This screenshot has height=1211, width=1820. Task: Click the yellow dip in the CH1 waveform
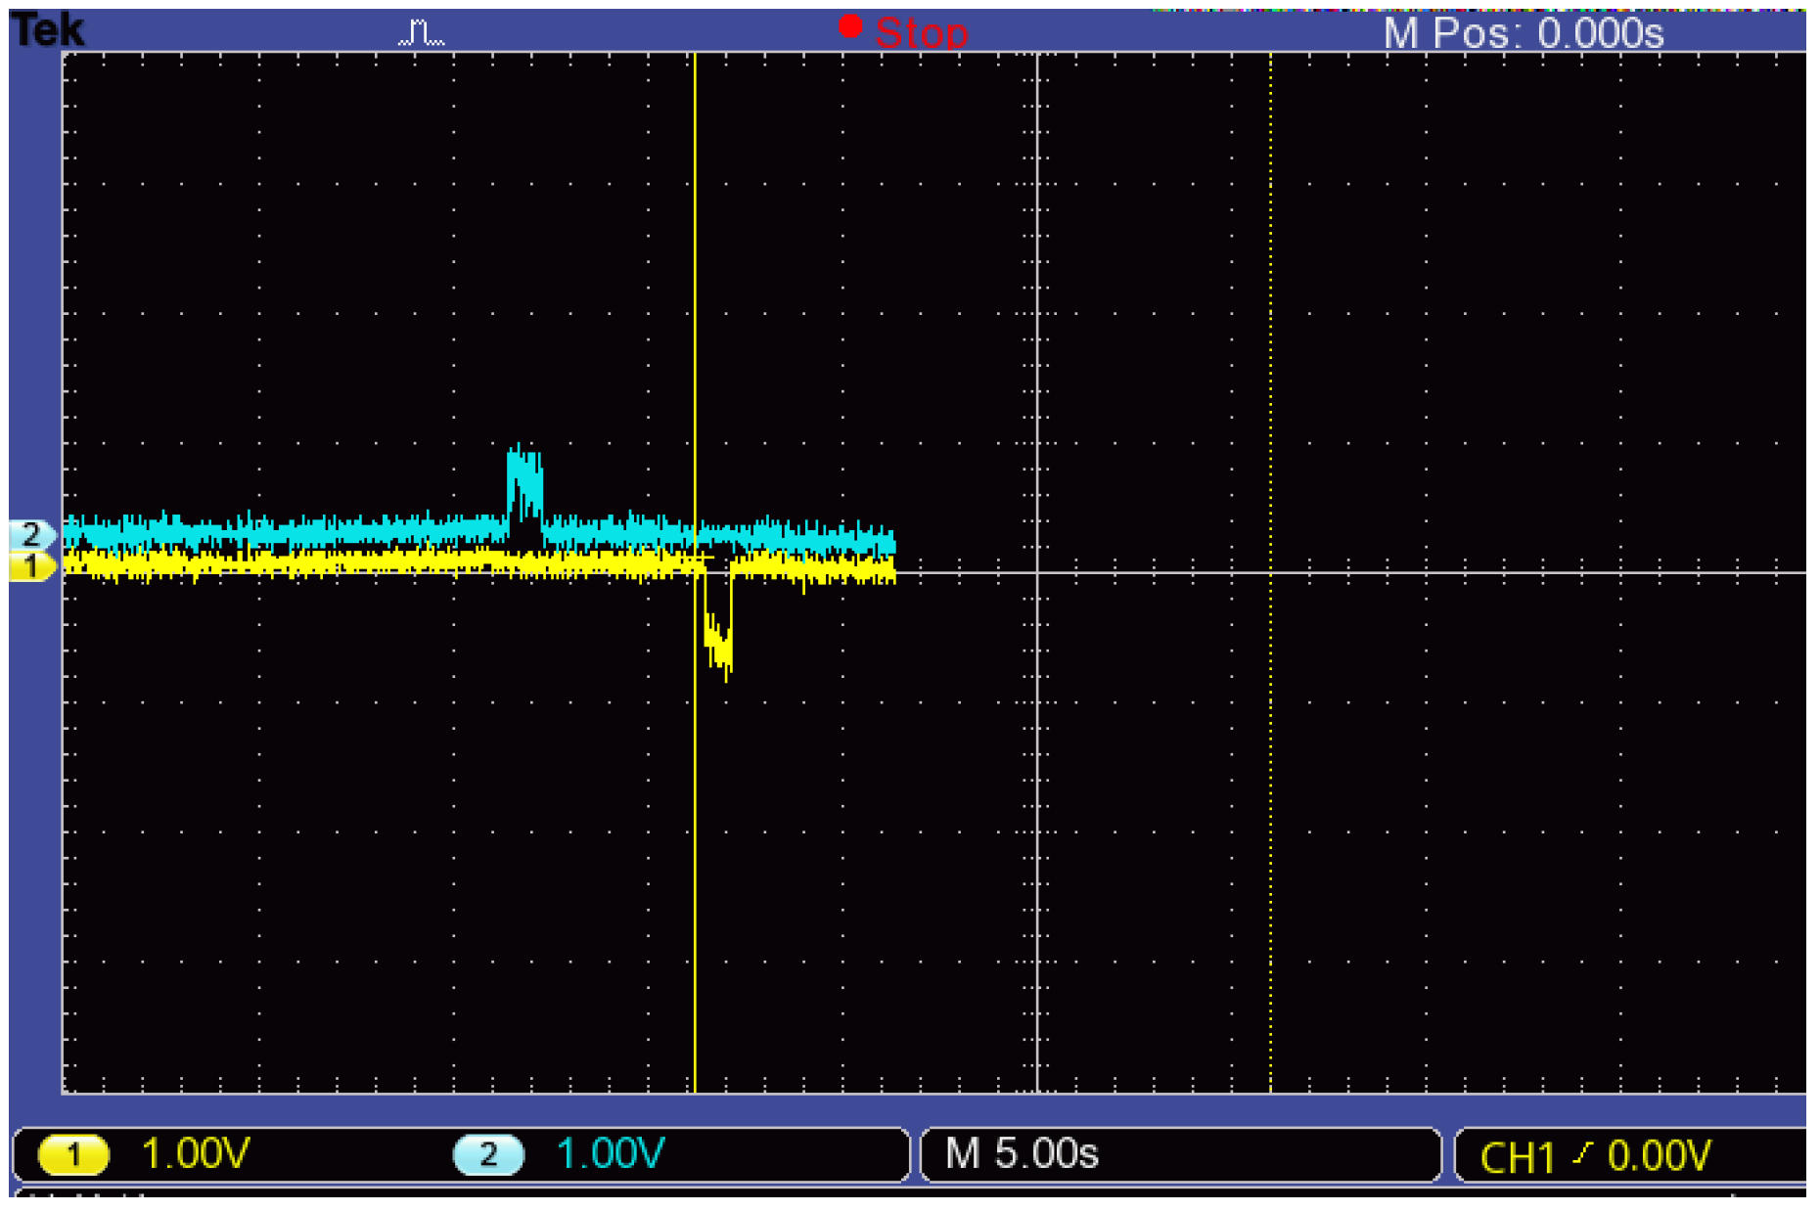click(719, 636)
